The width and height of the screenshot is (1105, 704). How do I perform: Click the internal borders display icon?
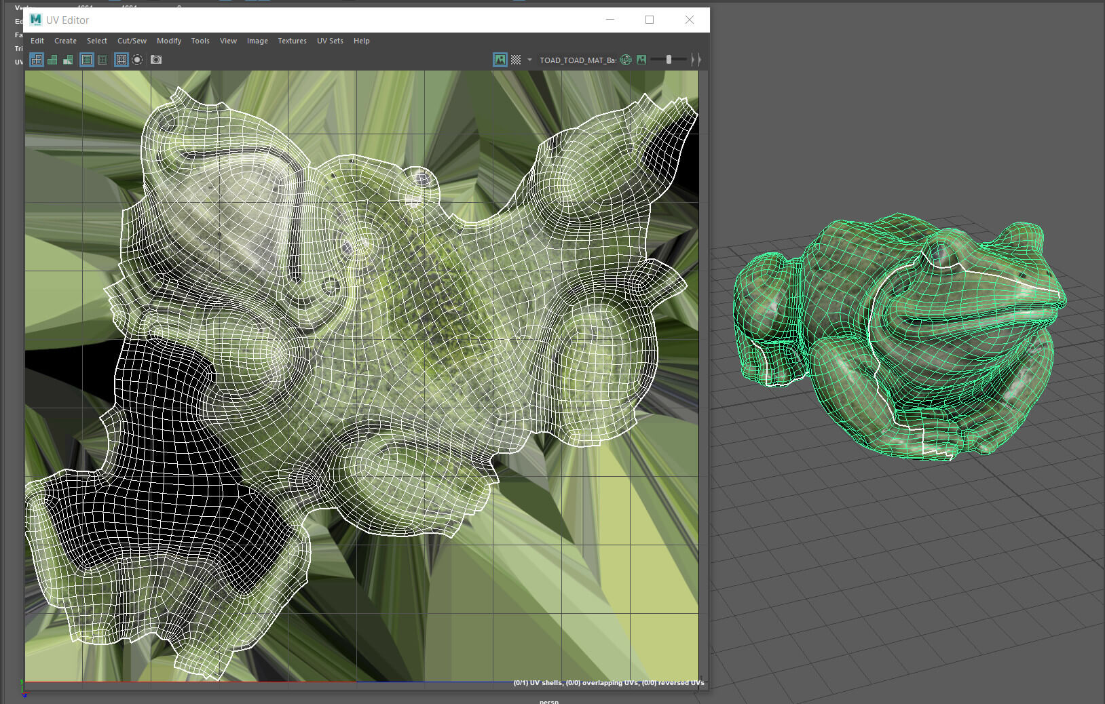[102, 60]
